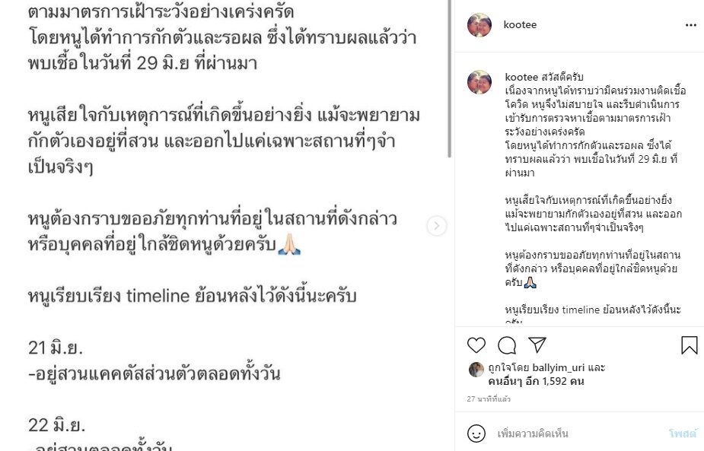The height and width of the screenshot is (451, 704).
Task: Open ballyim_uri profile link
Action: point(558,367)
